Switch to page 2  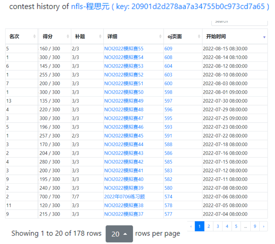coord(209,226)
